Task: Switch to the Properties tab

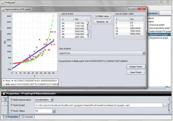Action: click(x=11, y=117)
